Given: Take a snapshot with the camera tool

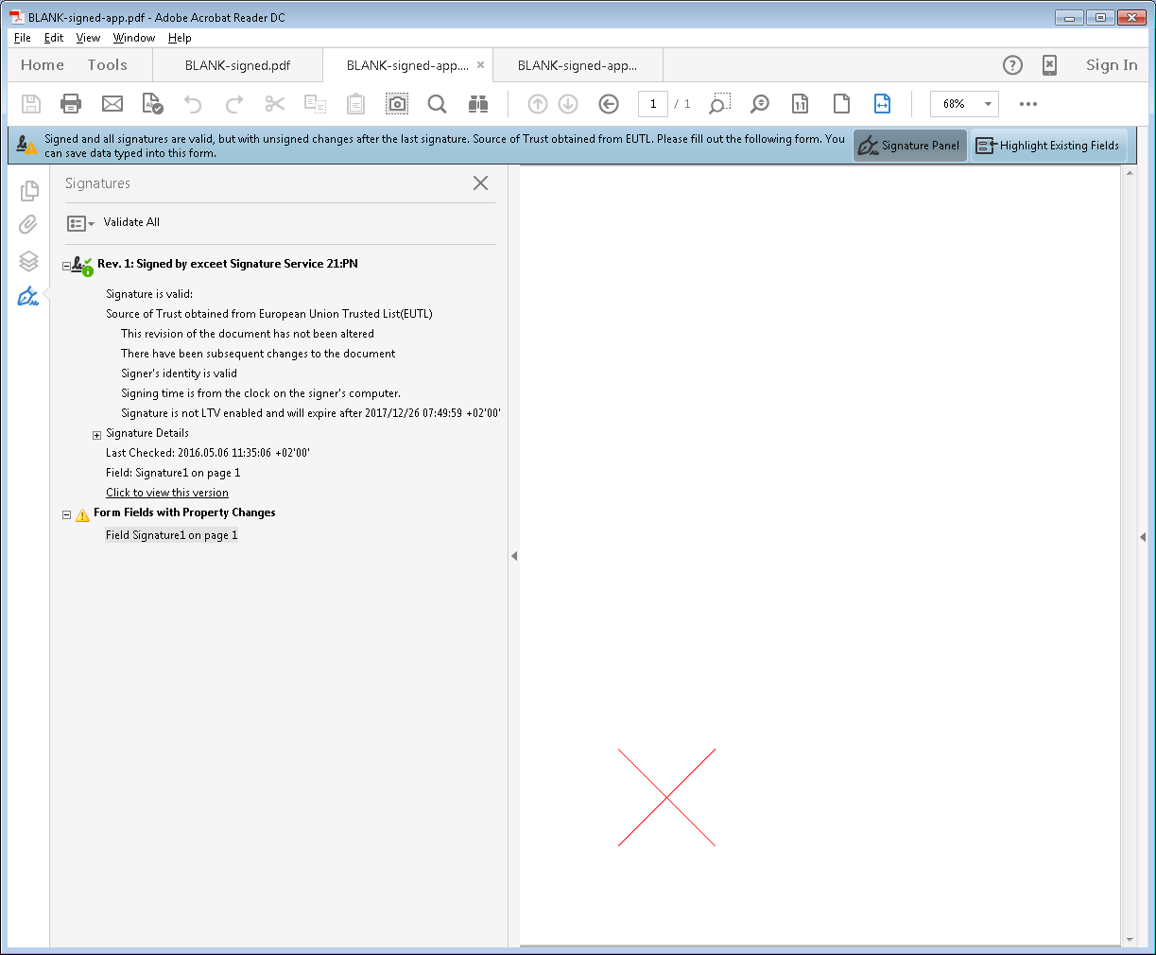Looking at the screenshot, I should click(x=397, y=103).
